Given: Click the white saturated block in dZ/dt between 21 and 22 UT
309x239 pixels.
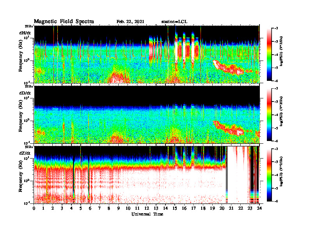Looking at the screenshot, I should click(238, 175).
